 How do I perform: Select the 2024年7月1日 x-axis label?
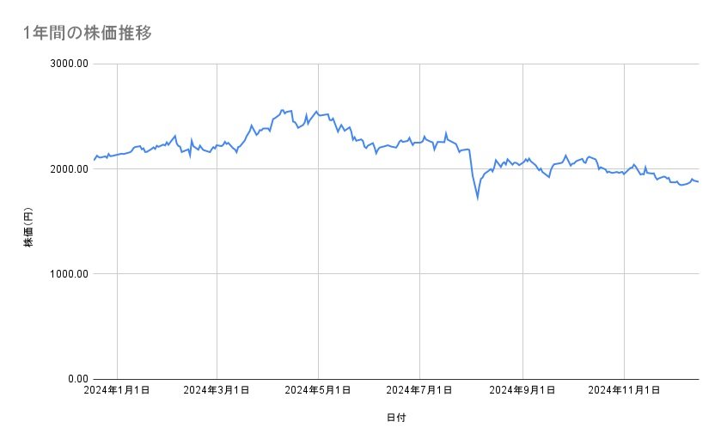pos(420,390)
